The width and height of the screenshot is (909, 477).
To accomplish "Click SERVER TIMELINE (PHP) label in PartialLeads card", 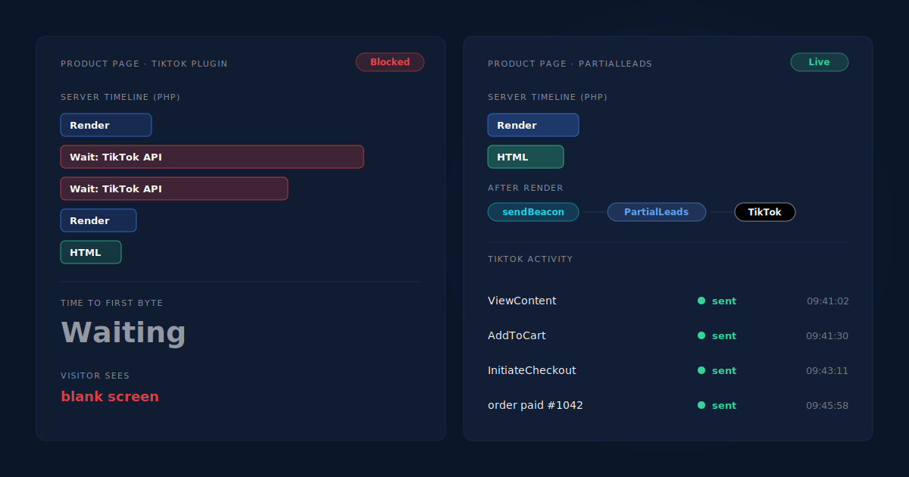I will (x=548, y=97).
